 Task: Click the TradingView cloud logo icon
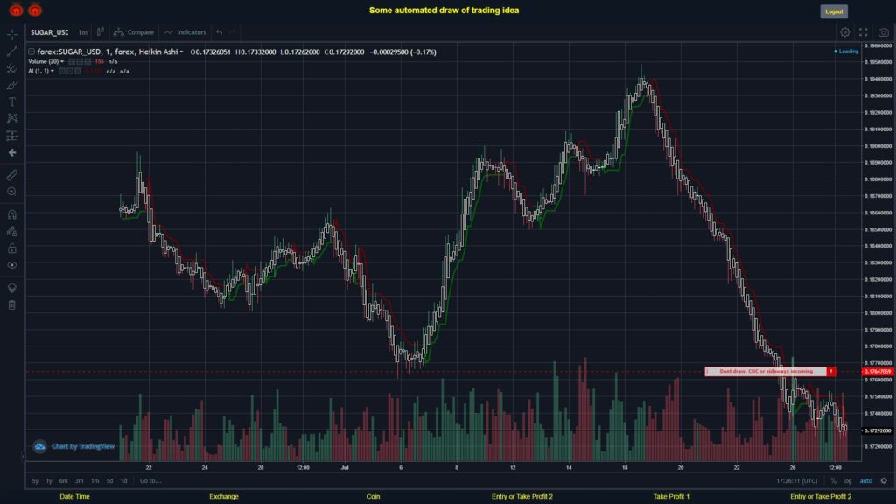click(x=39, y=446)
